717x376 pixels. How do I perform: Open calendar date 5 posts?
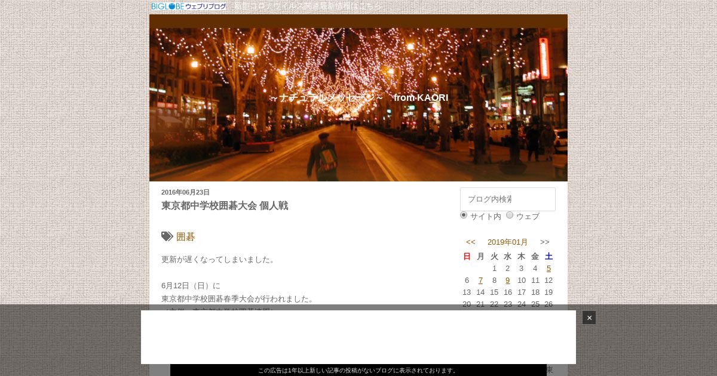point(549,269)
